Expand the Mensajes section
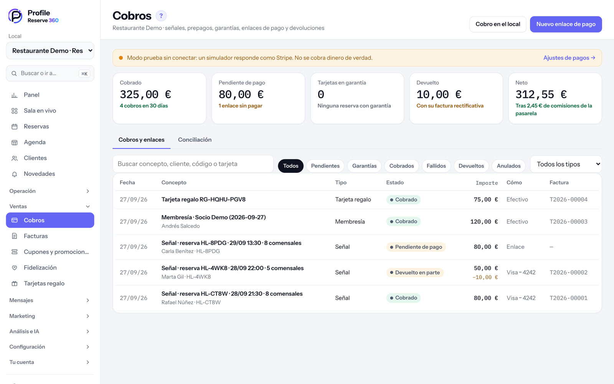 [x=50, y=300]
